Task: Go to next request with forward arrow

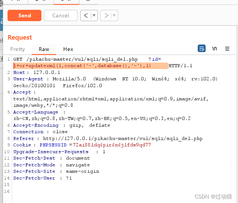Action: pos(106,15)
